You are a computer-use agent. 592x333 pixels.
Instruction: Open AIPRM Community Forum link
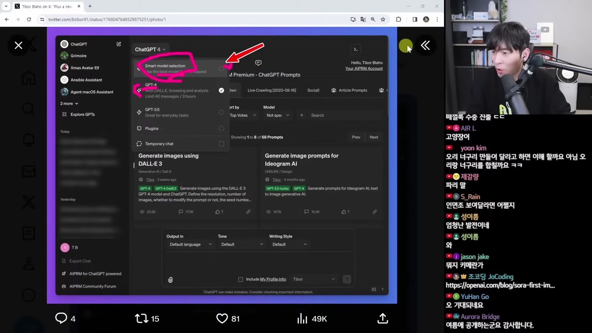point(89,286)
